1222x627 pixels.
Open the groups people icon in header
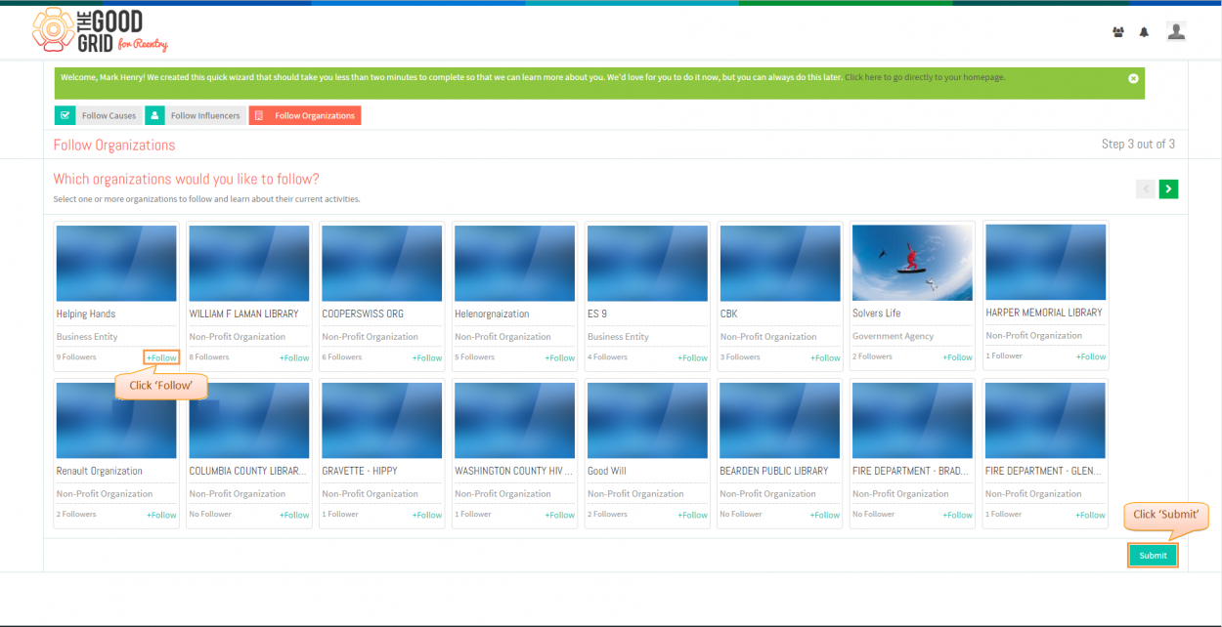1118,32
